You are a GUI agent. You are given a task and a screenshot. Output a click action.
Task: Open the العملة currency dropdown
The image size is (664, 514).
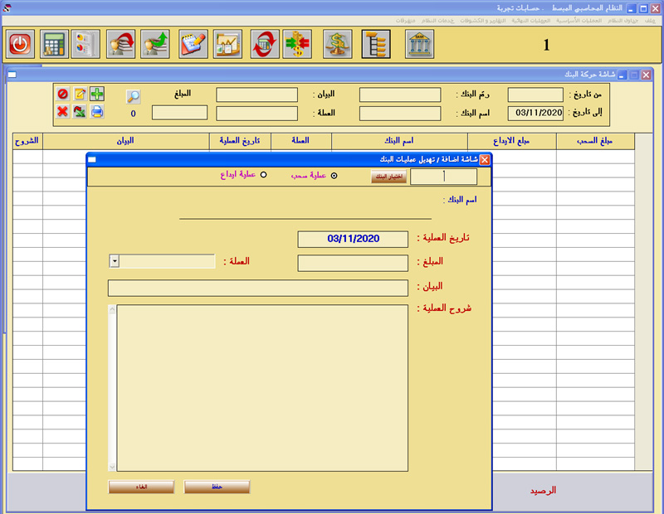[x=115, y=261]
